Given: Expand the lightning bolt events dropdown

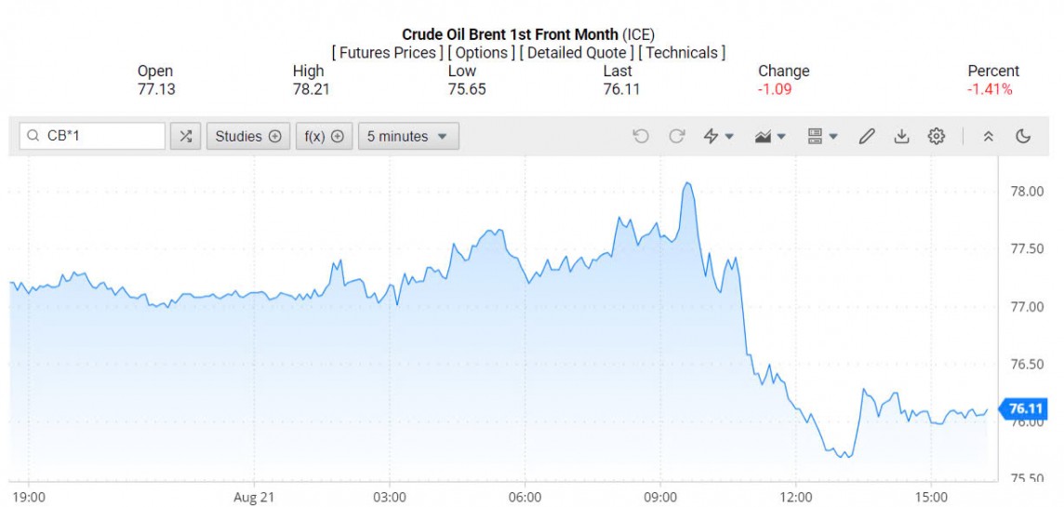Looking at the screenshot, I should click(x=718, y=137).
